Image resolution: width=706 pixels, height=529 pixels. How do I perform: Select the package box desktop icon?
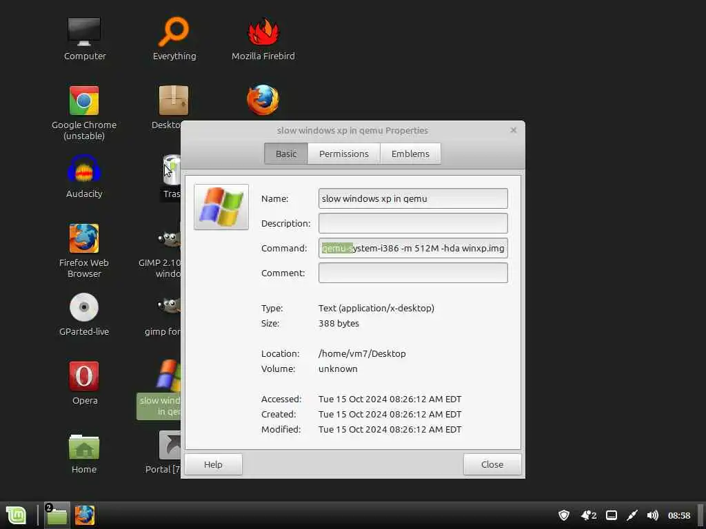[x=173, y=100]
